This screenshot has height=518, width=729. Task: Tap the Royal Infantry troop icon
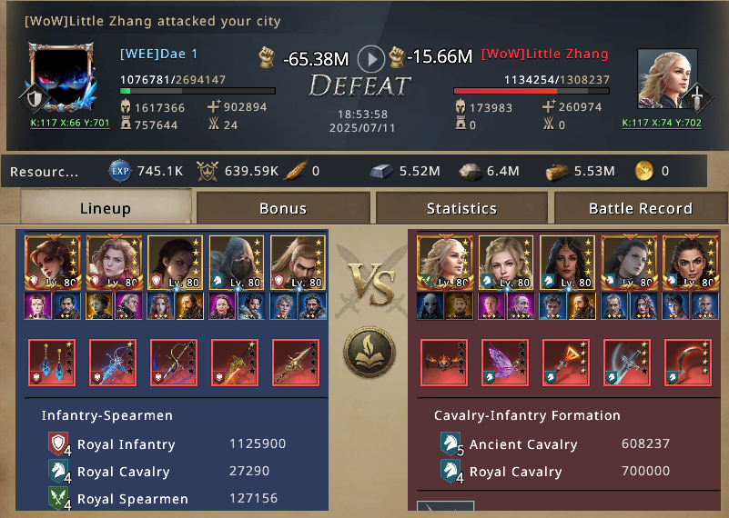coord(59,444)
